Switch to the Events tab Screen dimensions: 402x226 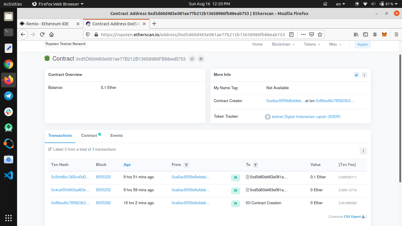[117, 136]
